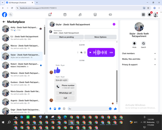This screenshot has width=162, height=130.
Task: Bookmark this page with star icon
Action: [x=148, y=8]
